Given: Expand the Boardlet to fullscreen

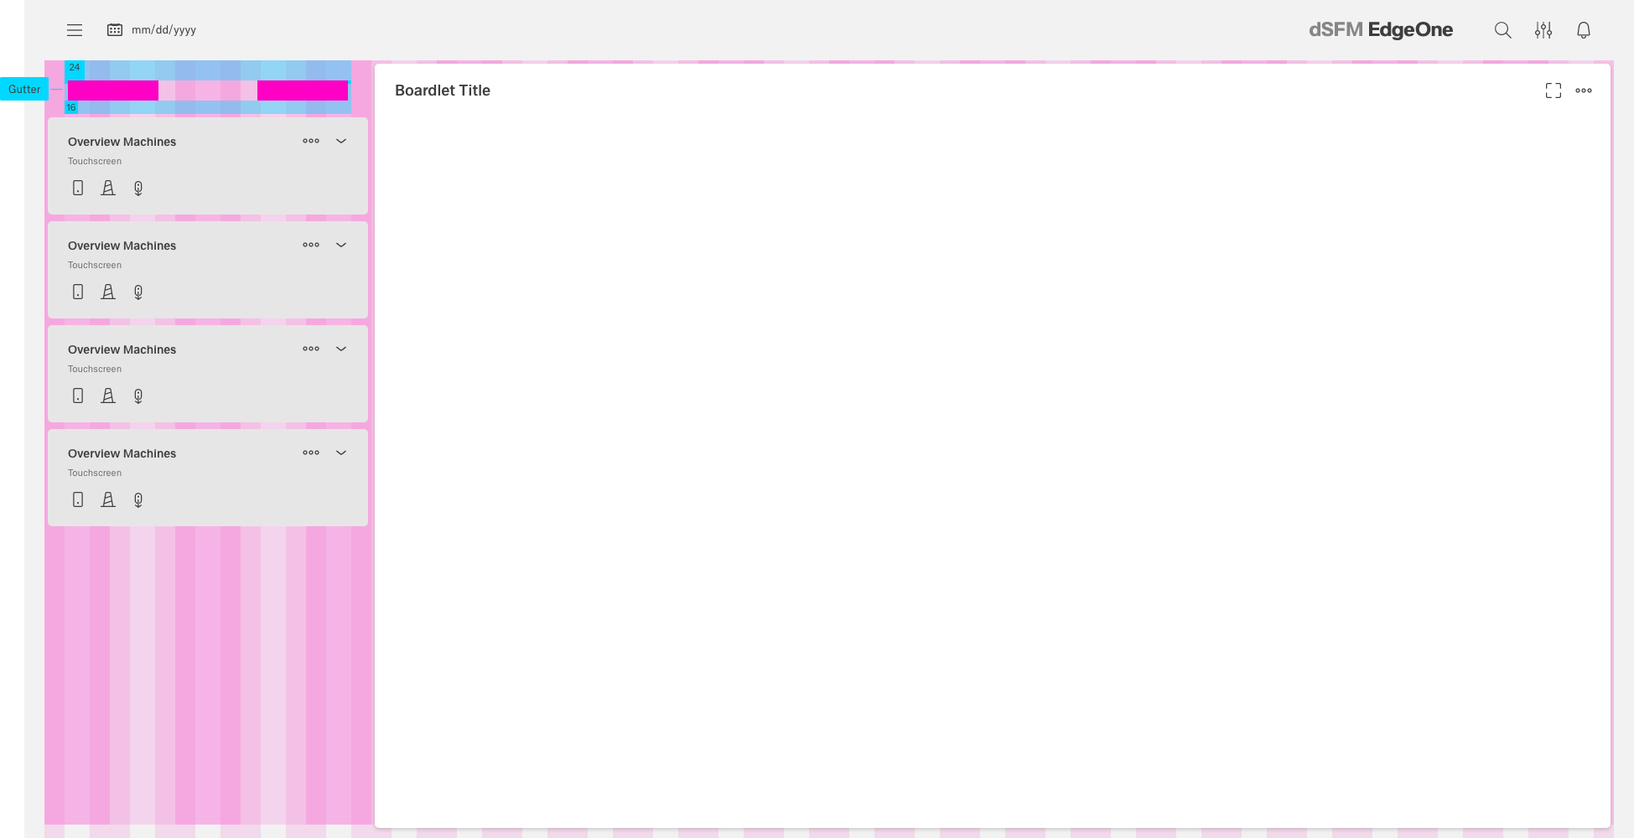Looking at the screenshot, I should [1553, 91].
